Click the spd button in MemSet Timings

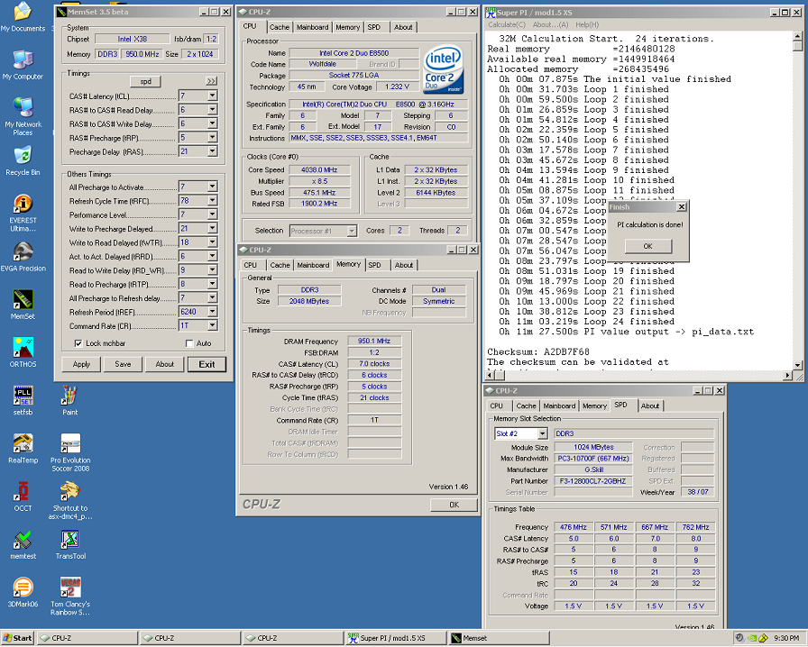(x=146, y=81)
